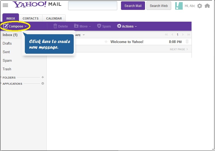Jump to first page double arrow
215x151 pixels.
166,35
